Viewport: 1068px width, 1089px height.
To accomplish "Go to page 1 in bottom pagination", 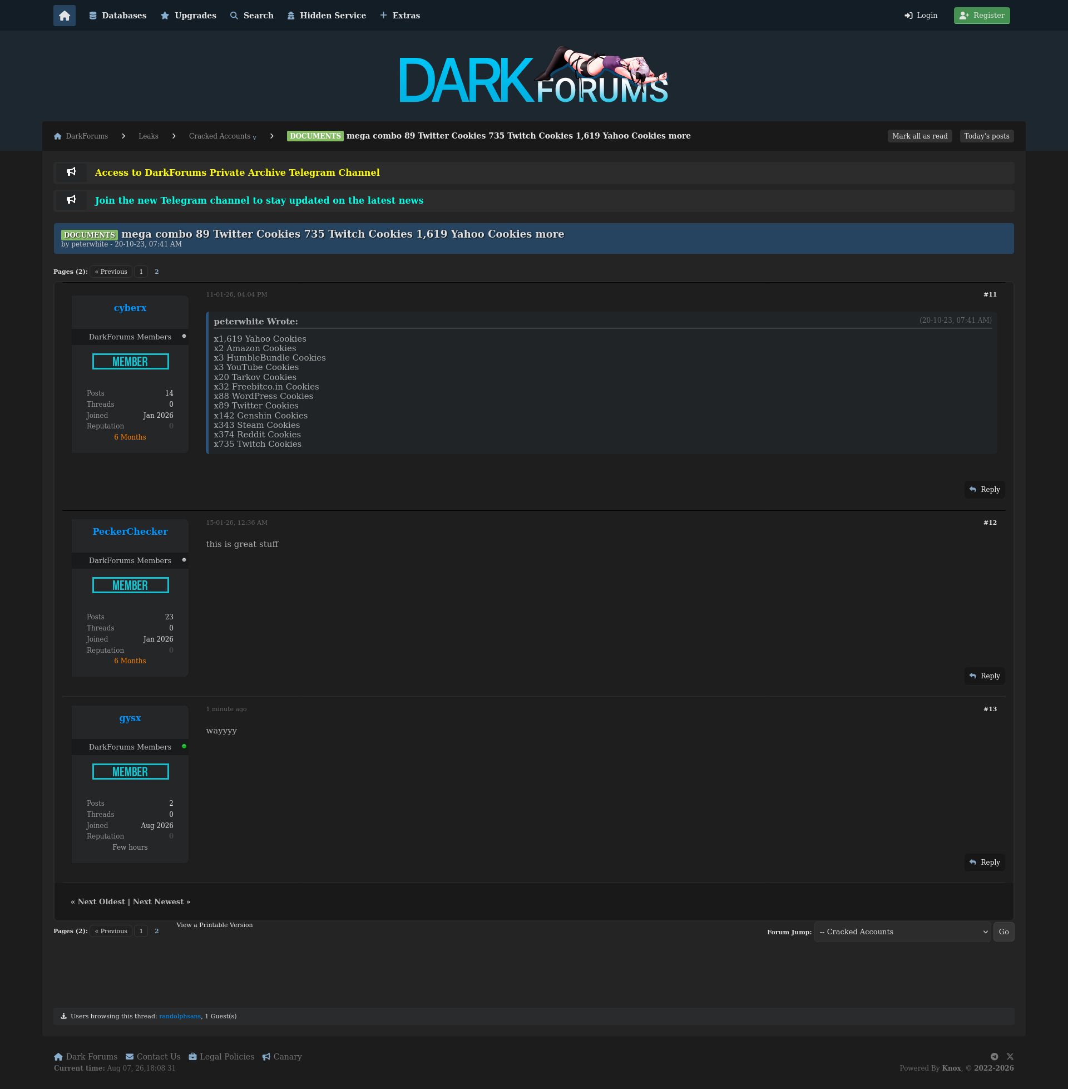I will click(x=141, y=932).
